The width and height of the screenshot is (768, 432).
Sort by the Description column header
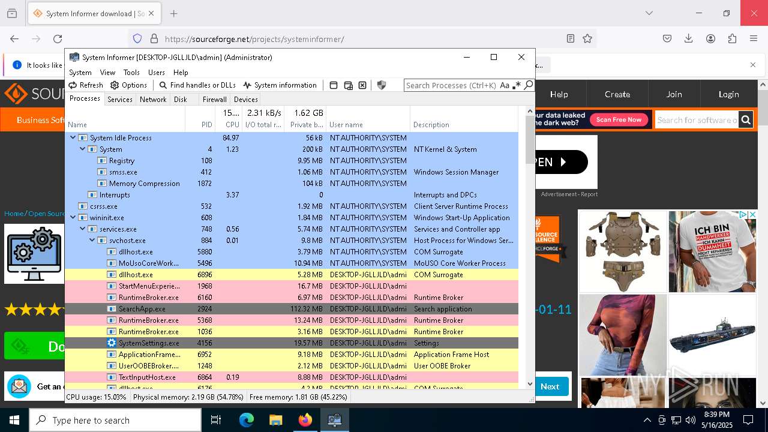point(464,119)
